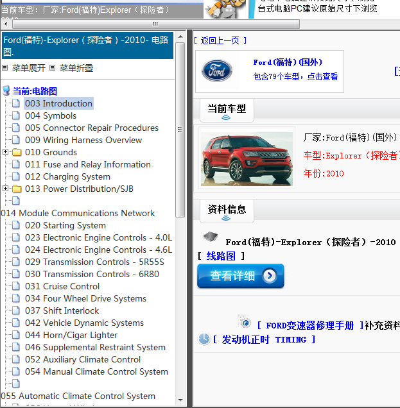Click the tree panel vertical scrollbar thumb
The width and height of the screenshot is (400, 408).
pos(180,130)
